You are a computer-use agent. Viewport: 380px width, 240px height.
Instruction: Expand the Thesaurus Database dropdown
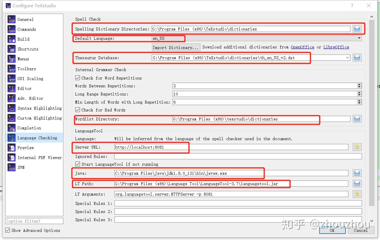point(348,57)
